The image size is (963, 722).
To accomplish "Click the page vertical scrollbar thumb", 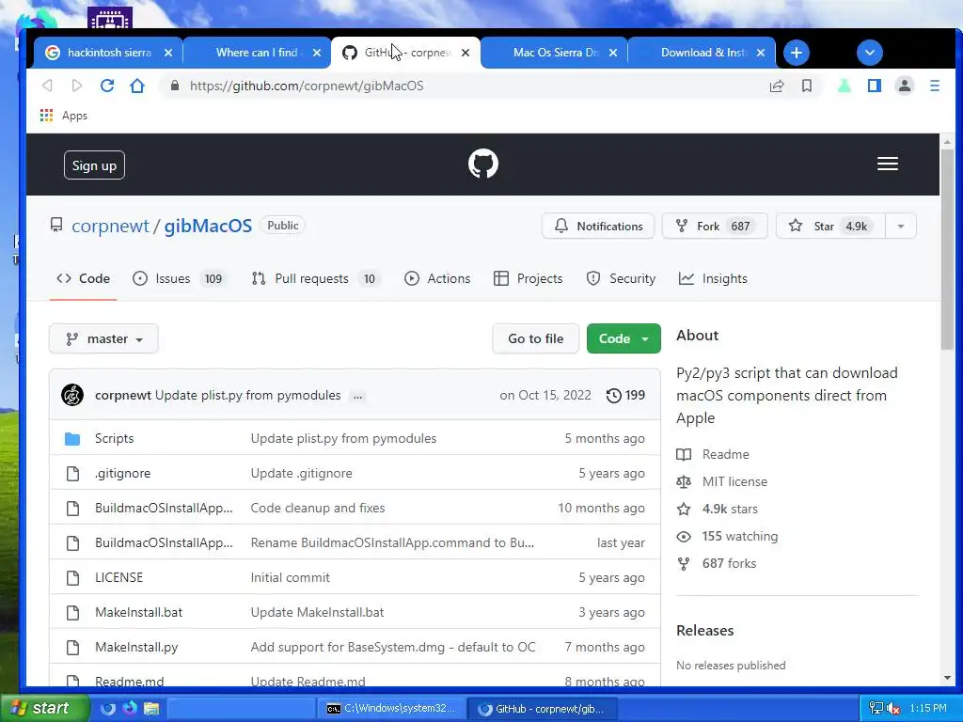I will pos(947,250).
